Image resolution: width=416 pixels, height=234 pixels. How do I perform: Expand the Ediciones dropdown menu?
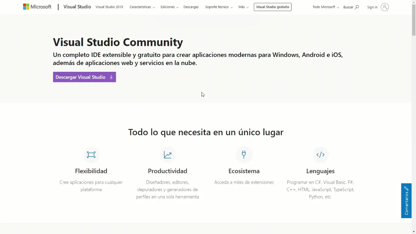click(169, 7)
